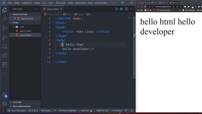The image size is (202, 114).
Task: Go back in the browser
Action: tap(138, 7)
